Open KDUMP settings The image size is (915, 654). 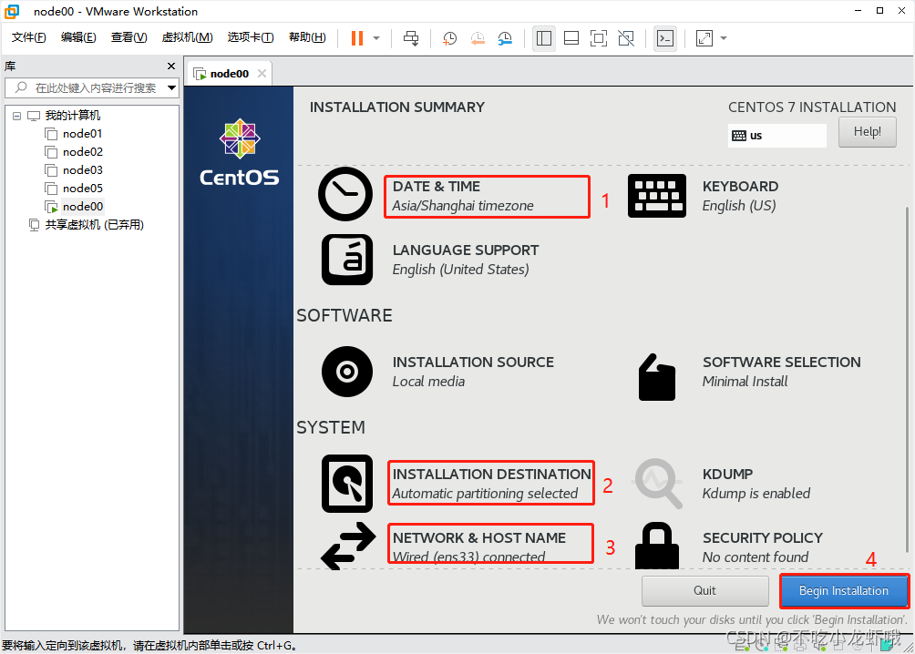click(x=756, y=484)
